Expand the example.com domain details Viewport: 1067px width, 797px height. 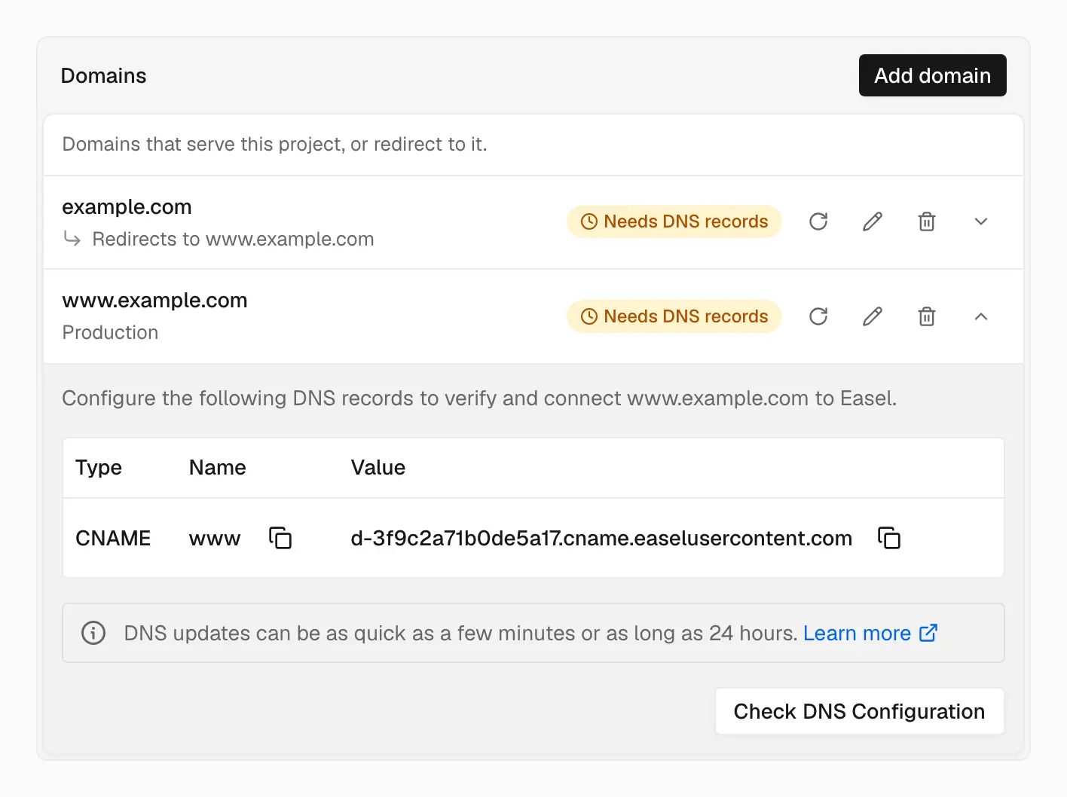tap(981, 221)
